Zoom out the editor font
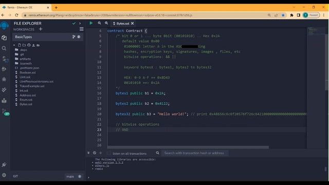 coord(99,23)
